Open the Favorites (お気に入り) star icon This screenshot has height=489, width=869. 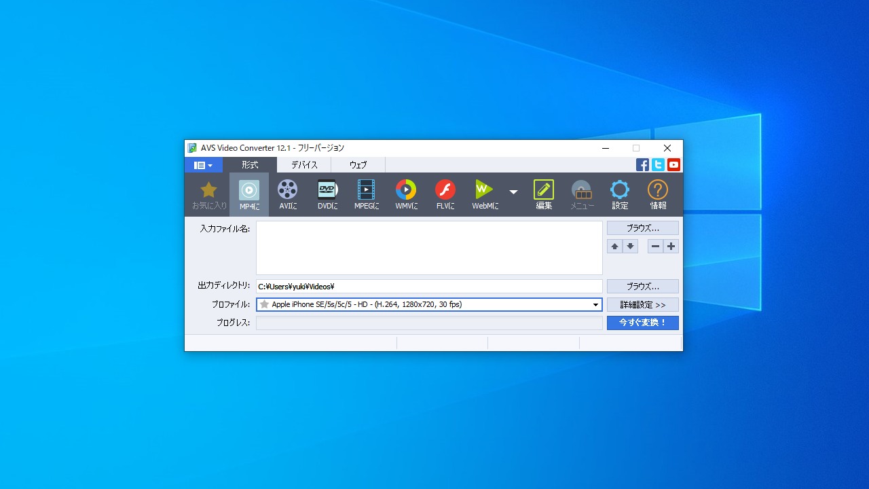tap(209, 195)
